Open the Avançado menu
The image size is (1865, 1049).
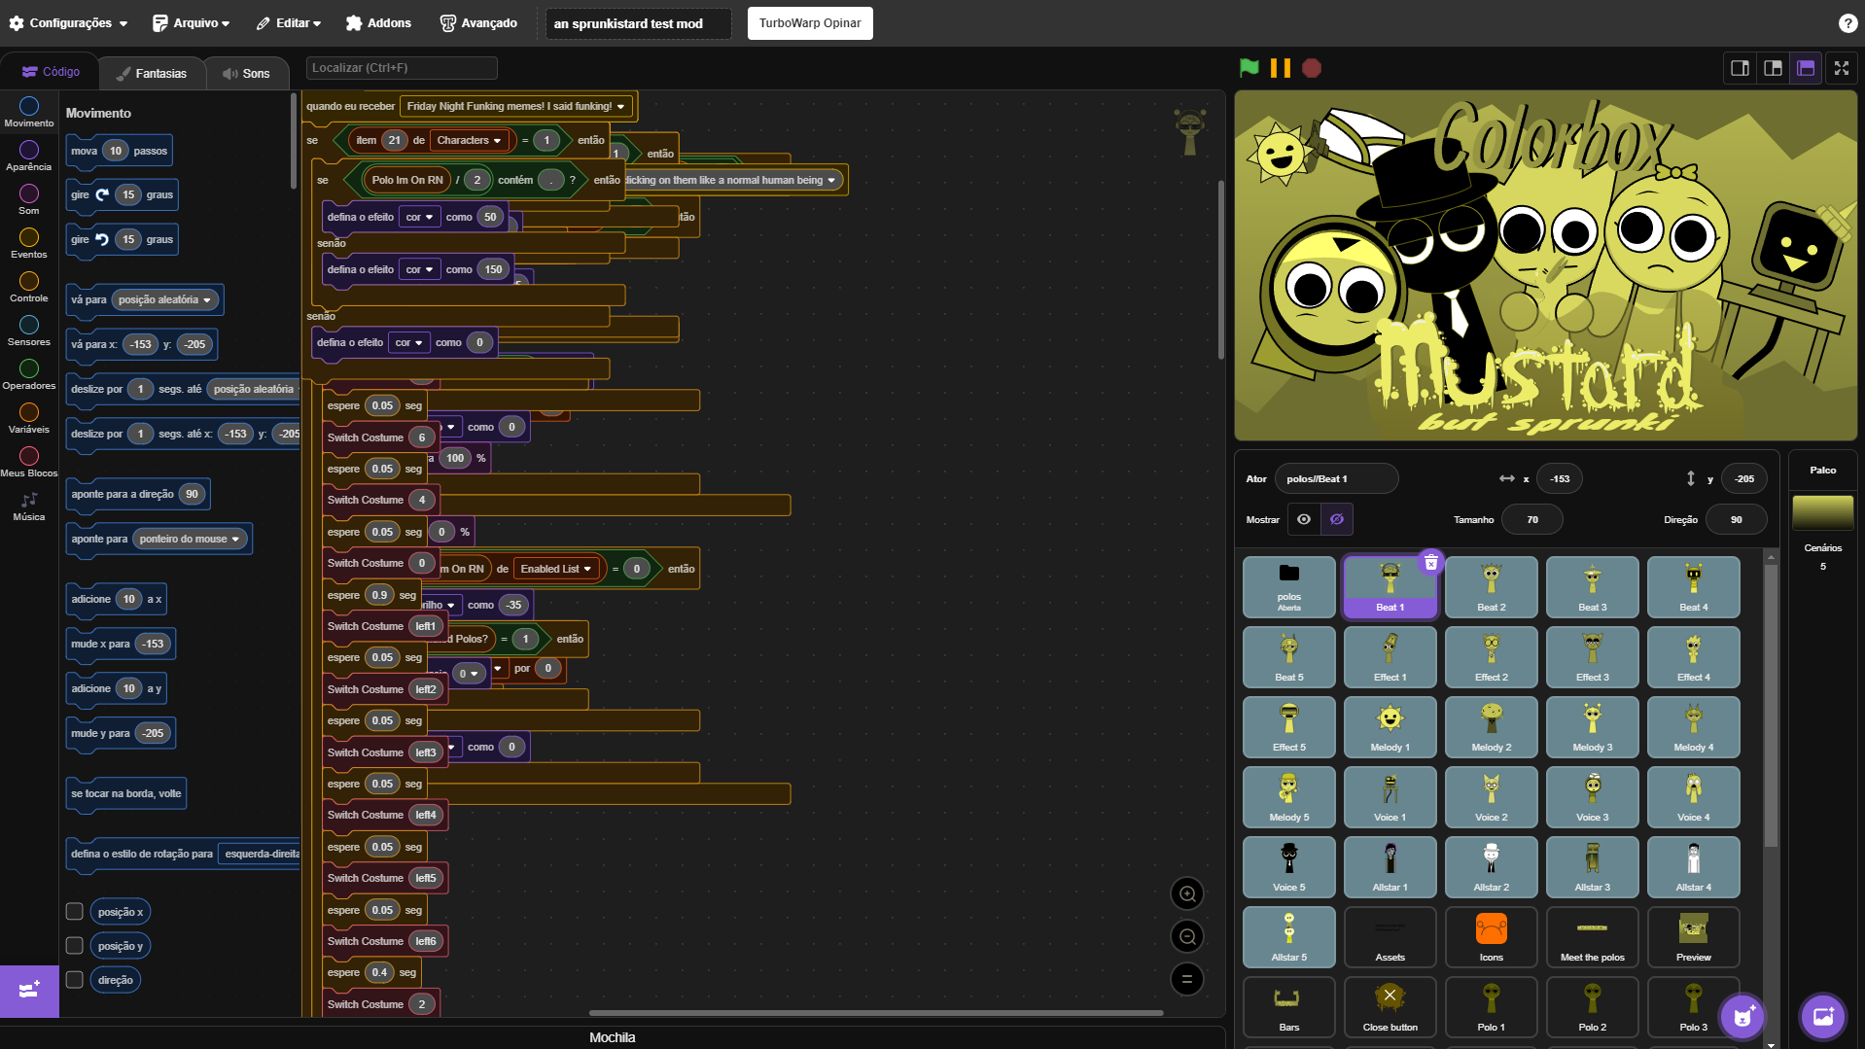click(x=478, y=23)
